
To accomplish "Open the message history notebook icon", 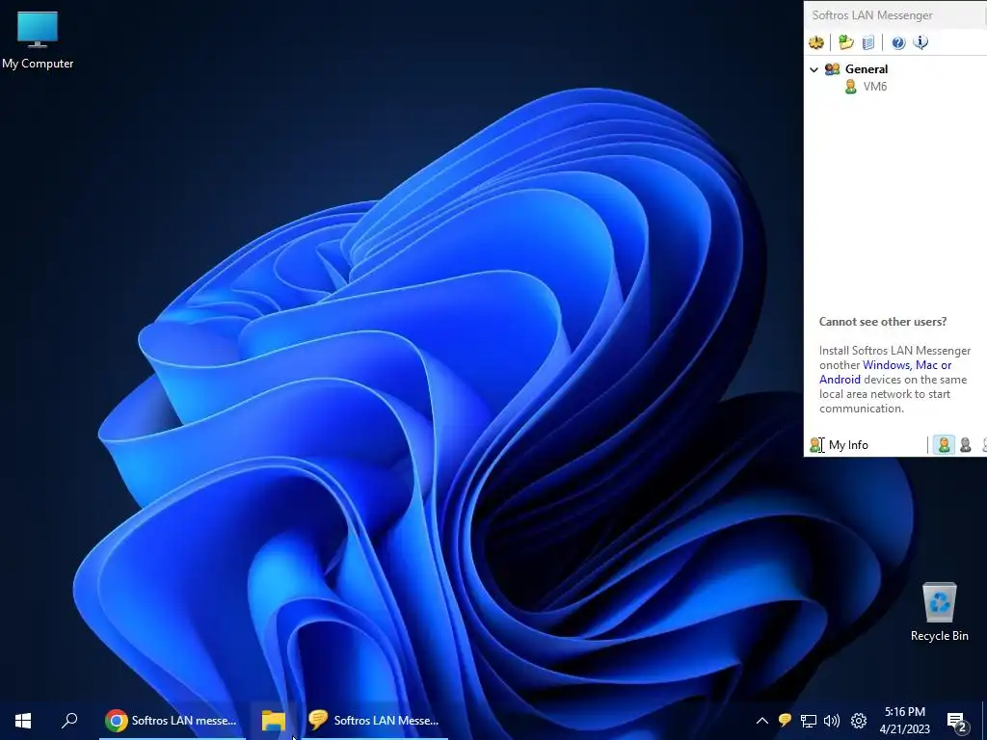I will [868, 42].
